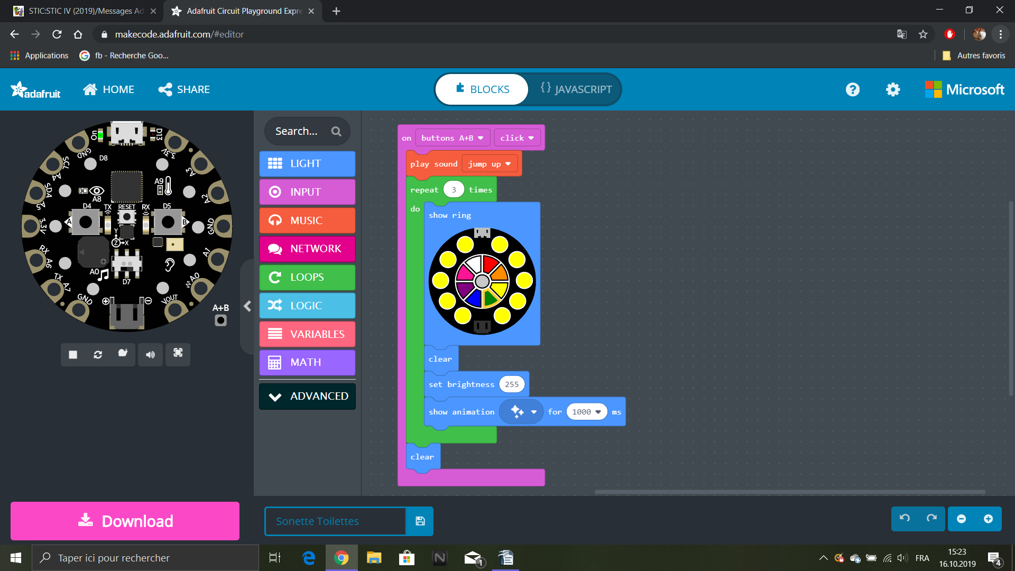
Task: Zoom out of the workspace
Action: point(962,519)
